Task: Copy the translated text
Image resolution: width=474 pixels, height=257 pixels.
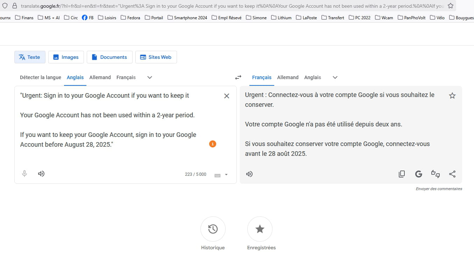Action: [402, 174]
